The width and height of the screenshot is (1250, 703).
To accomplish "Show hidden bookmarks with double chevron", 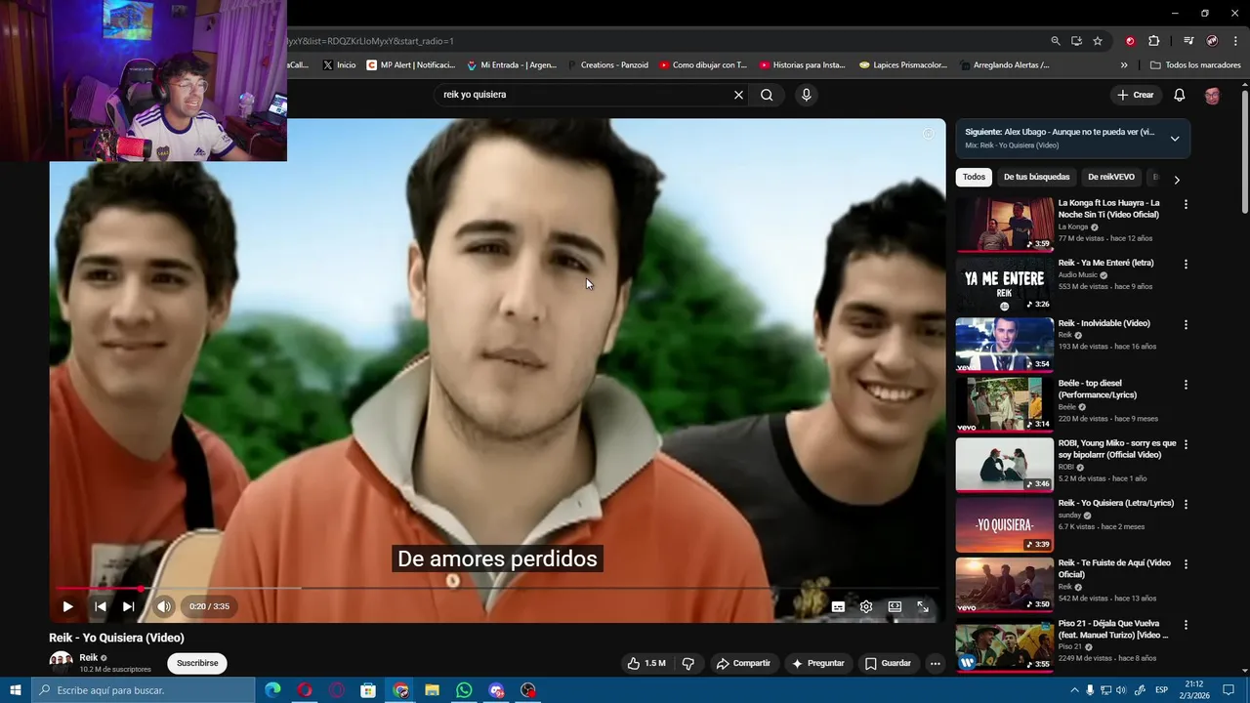I will (x=1124, y=65).
